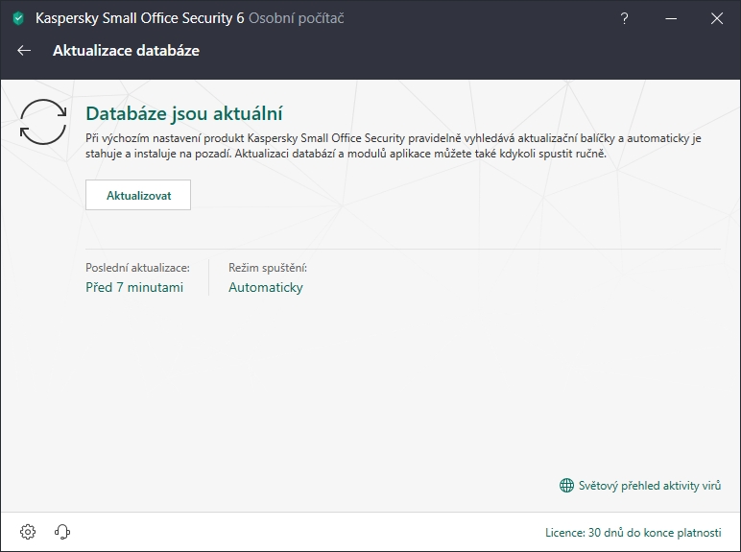Click the 'Osobní počítač' text in title bar

point(296,18)
